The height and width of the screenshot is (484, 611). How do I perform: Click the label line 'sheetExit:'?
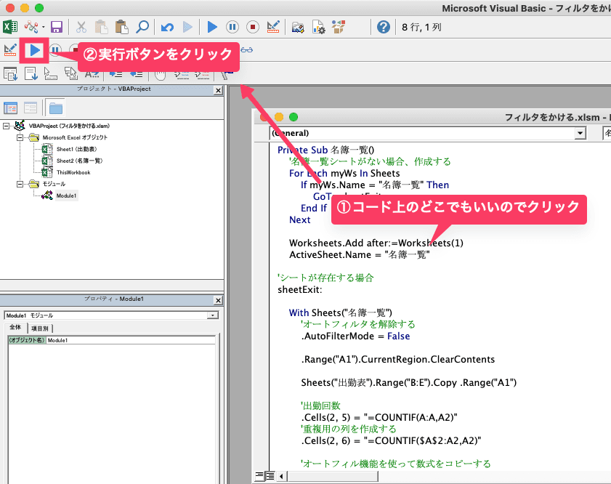click(x=300, y=289)
